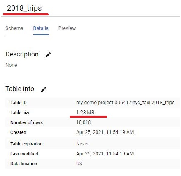Open the Details tab
The width and height of the screenshot is (181, 176).
coord(41,28)
